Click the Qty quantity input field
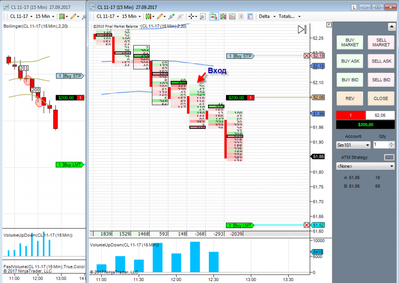The width and height of the screenshot is (399, 283). pyautogui.click(x=381, y=145)
